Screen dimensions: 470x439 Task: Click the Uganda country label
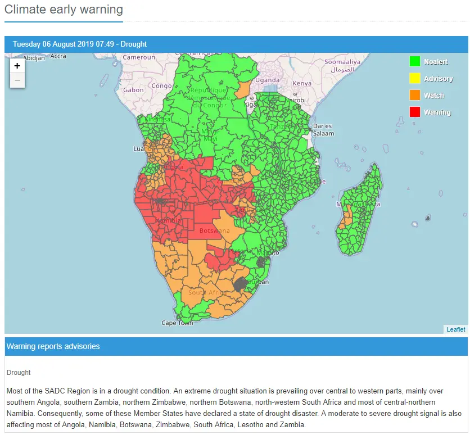coord(268,80)
